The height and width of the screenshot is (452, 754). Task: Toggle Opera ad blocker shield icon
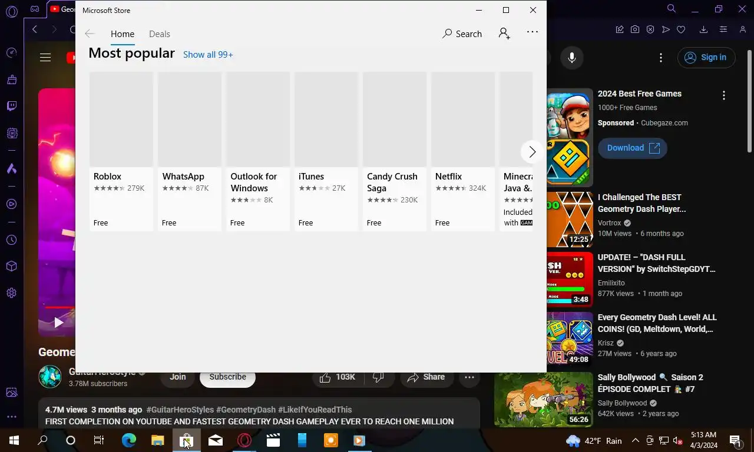pyautogui.click(x=650, y=29)
